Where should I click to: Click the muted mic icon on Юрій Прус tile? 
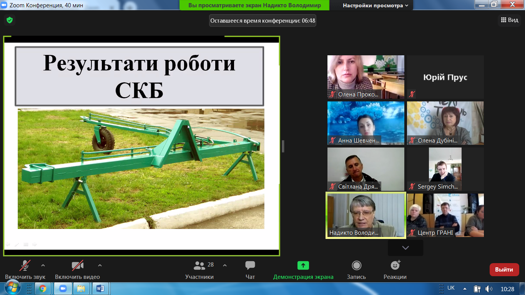(412, 94)
